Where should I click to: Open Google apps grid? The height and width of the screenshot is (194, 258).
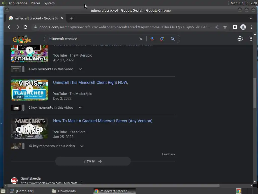(x=251, y=39)
